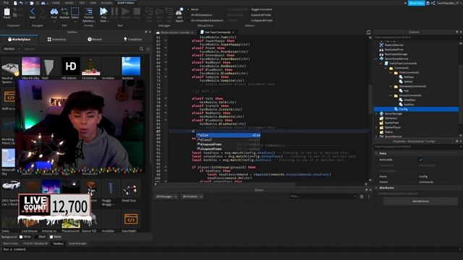Screen dimensions: 463x260
Task: Select the Teams item in Explorer
Action: pos(389,132)
